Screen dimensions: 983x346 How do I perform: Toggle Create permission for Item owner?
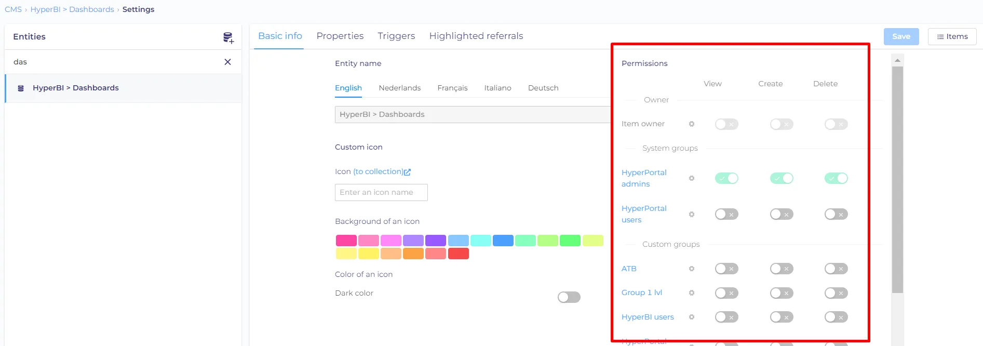pos(782,124)
